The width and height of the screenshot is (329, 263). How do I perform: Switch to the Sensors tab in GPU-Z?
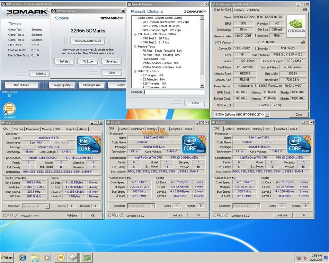pos(239,10)
